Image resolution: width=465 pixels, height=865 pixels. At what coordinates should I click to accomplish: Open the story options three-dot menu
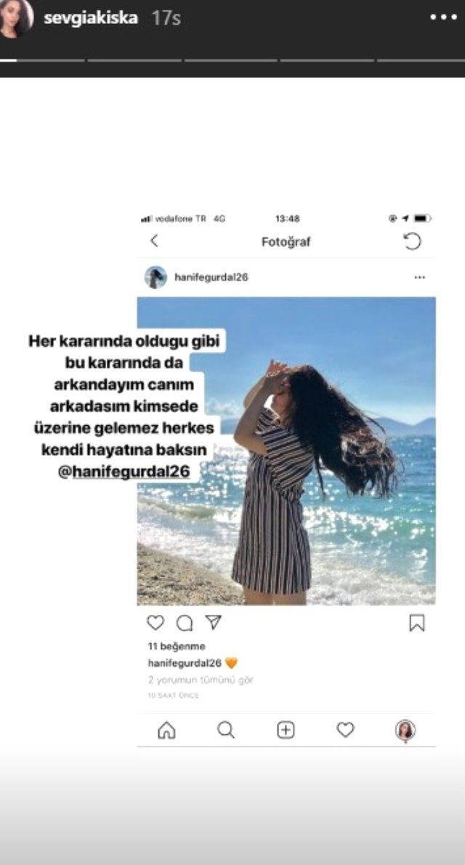[x=443, y=17]
